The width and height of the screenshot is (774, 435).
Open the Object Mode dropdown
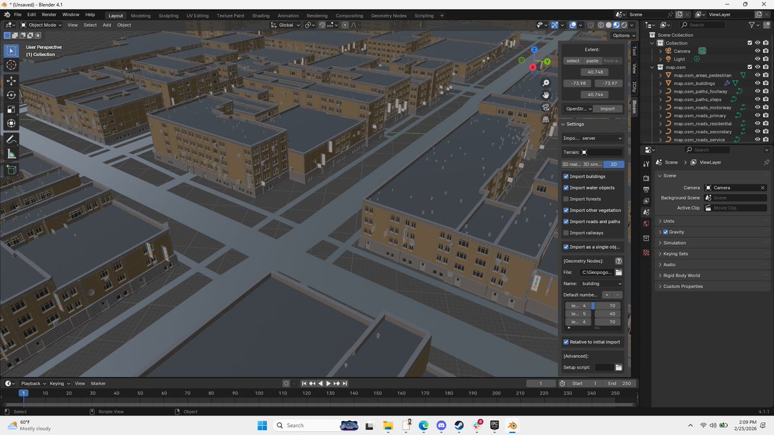pyautogui.click(x=41, y=25)
